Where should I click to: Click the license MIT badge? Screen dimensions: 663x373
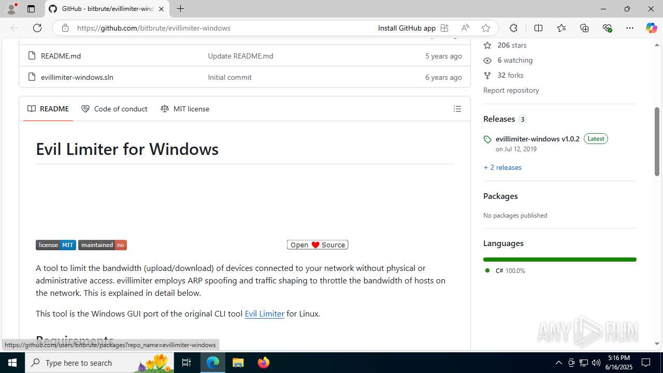coord(56,245)
